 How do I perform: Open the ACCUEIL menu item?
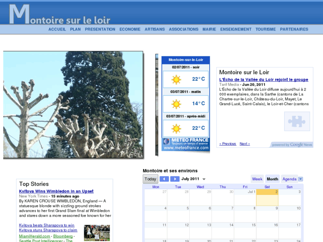[57, 29]
